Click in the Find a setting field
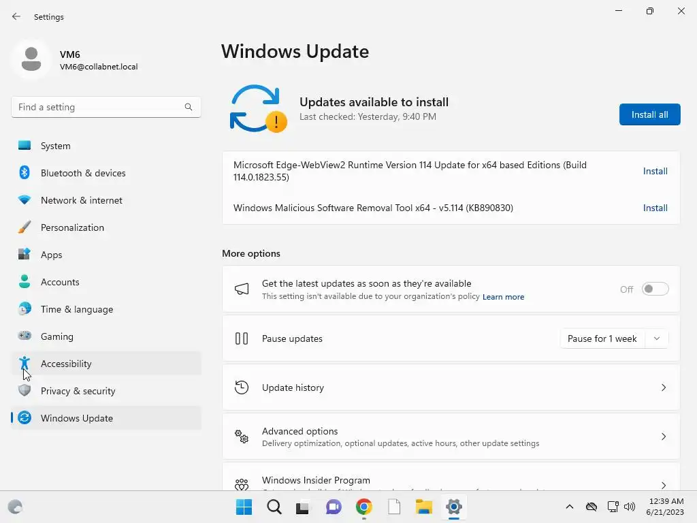 (x=106, y=107)
